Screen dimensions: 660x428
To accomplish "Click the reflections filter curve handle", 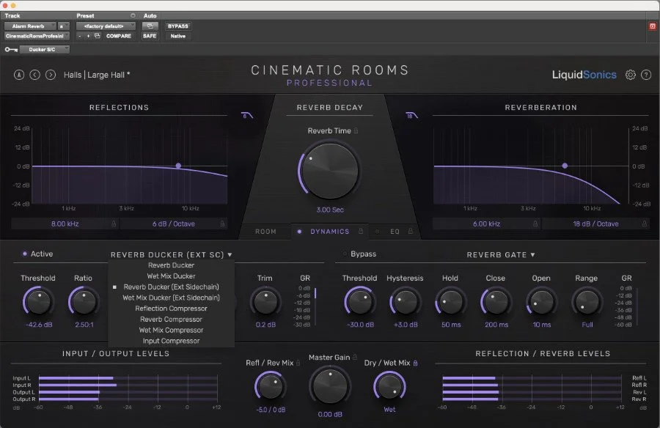I will (178, 166).
